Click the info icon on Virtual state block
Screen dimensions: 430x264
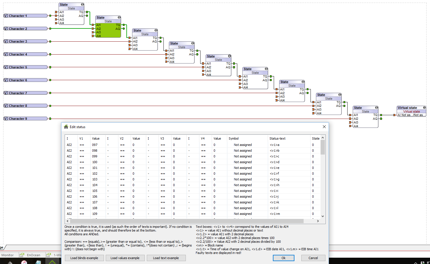point(424,108)
